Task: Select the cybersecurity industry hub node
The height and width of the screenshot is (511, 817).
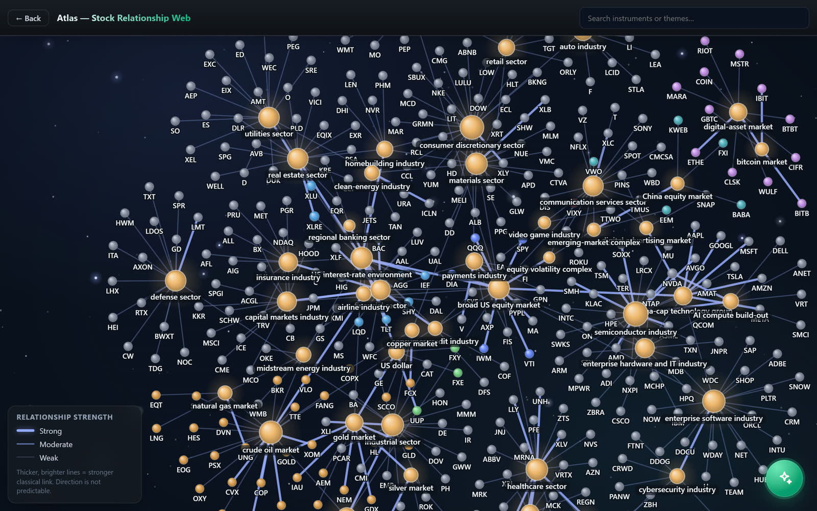Action: 677,476
